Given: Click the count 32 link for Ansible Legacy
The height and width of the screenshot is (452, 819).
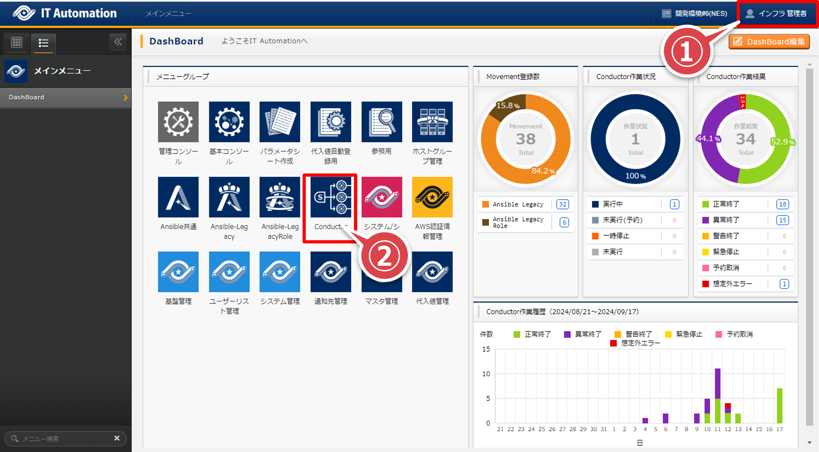Looking at the screenshot, I should coord(562,204).
